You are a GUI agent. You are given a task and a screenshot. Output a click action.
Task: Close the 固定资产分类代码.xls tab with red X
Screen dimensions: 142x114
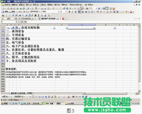pyautogui.click(x=63, y=19)
